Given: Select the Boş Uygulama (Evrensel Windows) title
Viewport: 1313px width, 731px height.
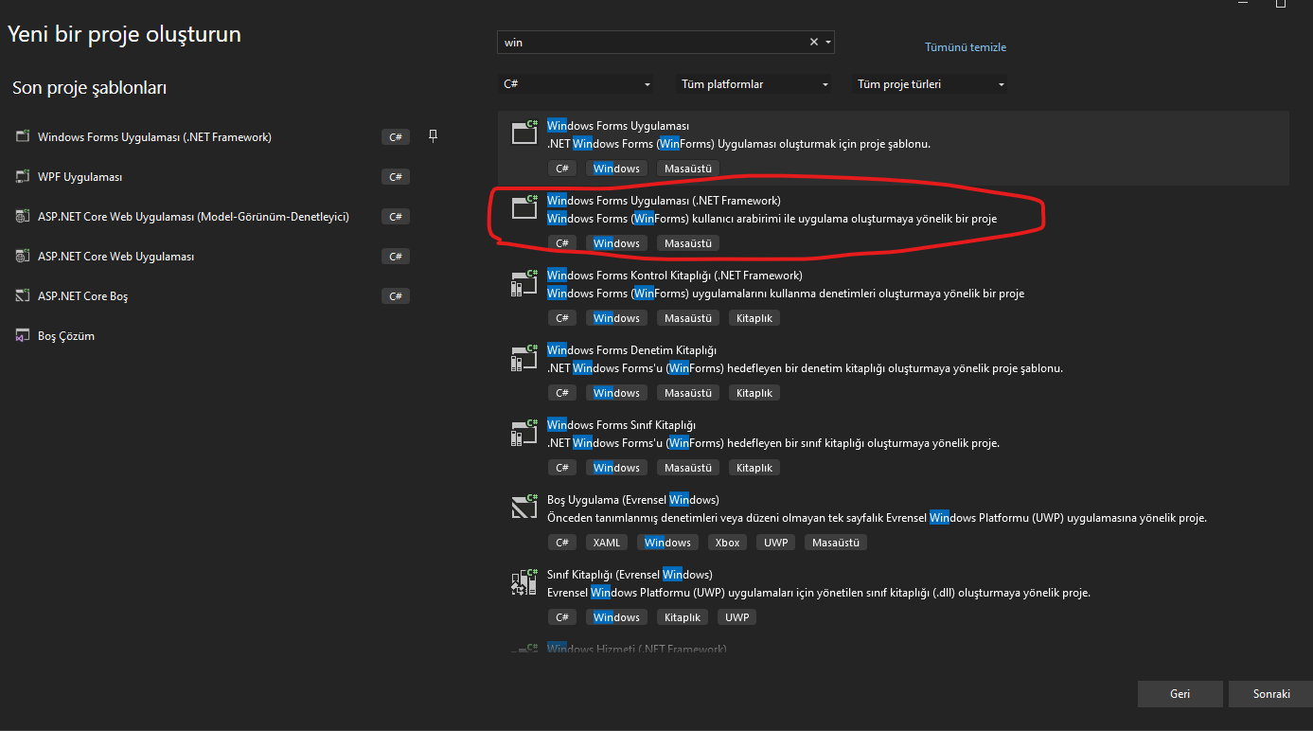Looking at the screenshot, I should point(633,500).
